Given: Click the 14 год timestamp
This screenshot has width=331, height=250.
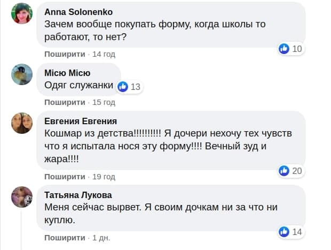Looking at the screenshot, I should 104,54.
